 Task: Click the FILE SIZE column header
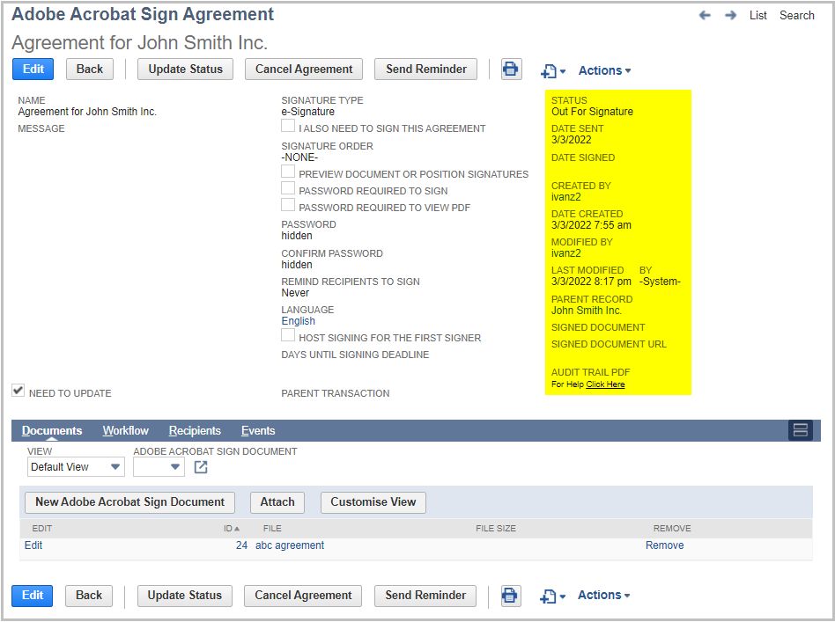(496, 529)
